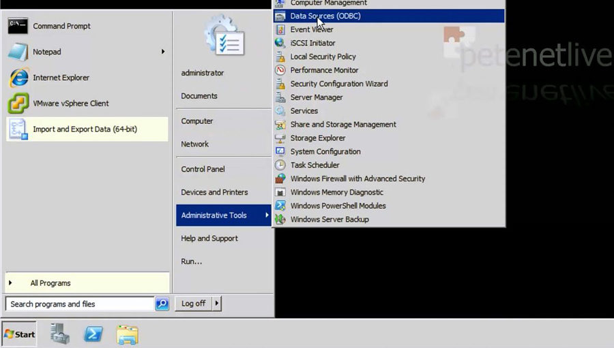This screenshot has height=348, width=614.
Task: Choose Run... from the Start menu
Action: (192, 262)
